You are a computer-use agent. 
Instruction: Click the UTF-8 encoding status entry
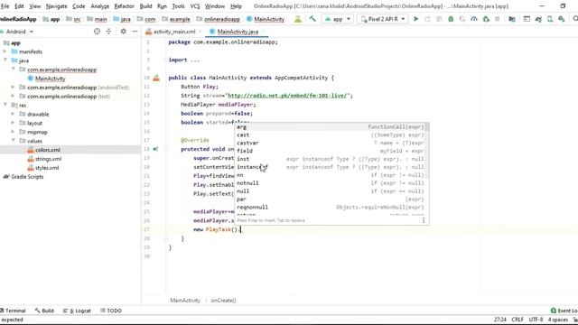tap(536, 320)
